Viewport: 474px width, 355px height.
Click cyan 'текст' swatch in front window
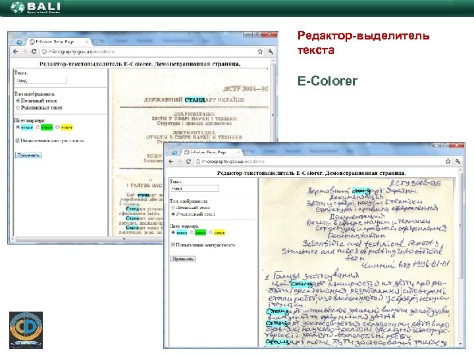point(182,233)
